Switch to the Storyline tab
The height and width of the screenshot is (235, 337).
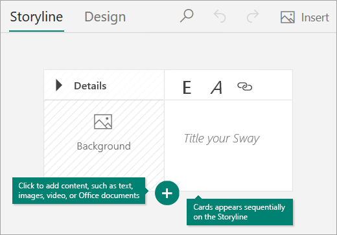pyautogui.click(x=36, y=17)
